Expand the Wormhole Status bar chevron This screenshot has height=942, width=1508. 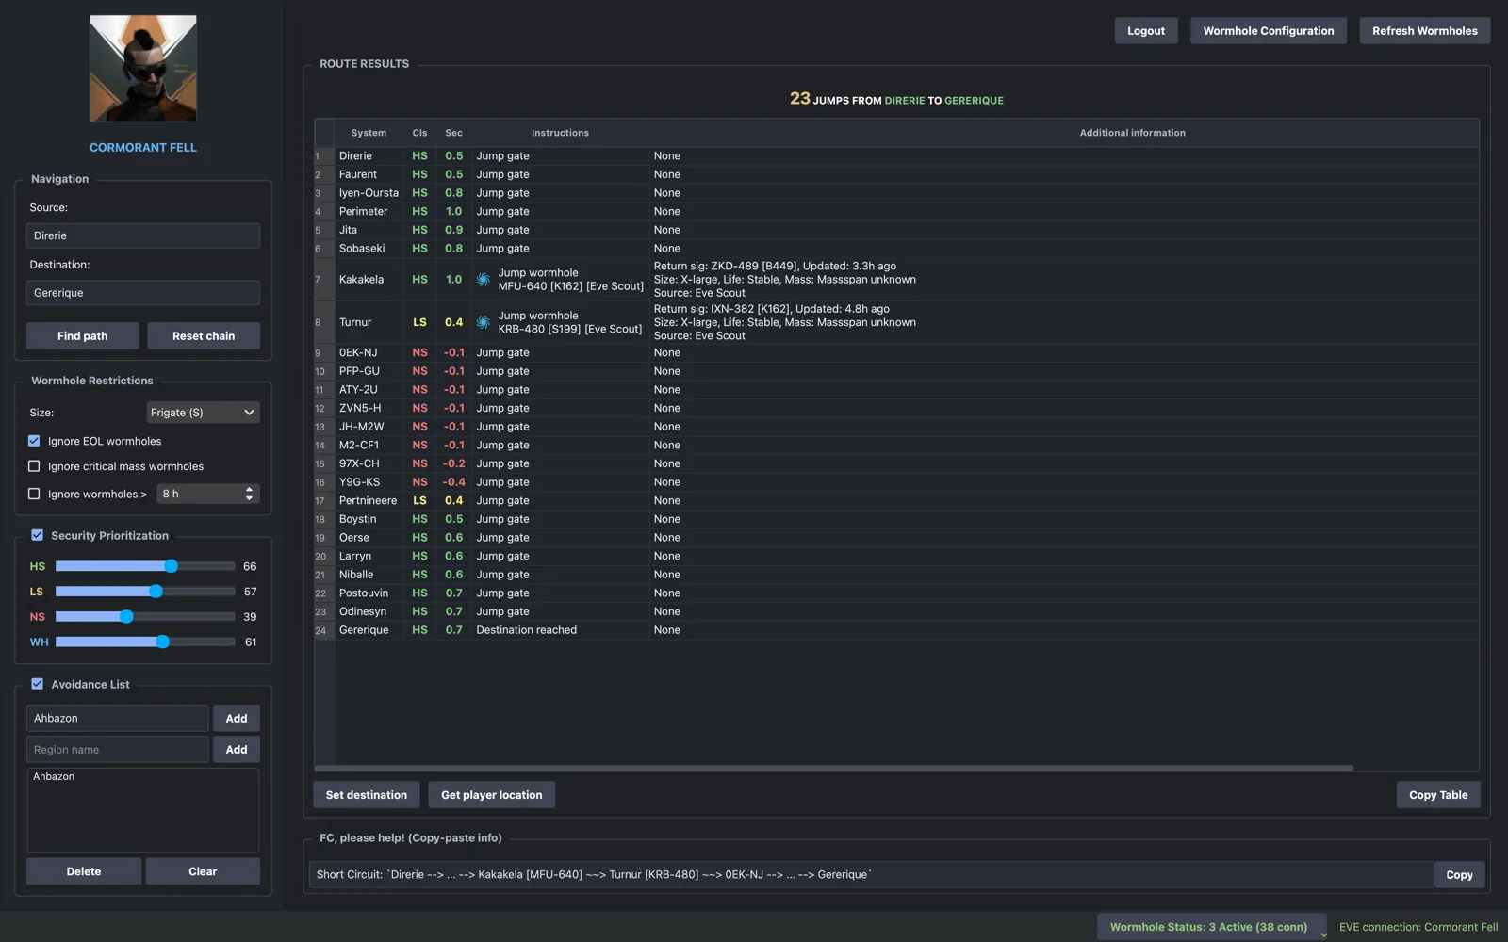[x=1323, y=934]
